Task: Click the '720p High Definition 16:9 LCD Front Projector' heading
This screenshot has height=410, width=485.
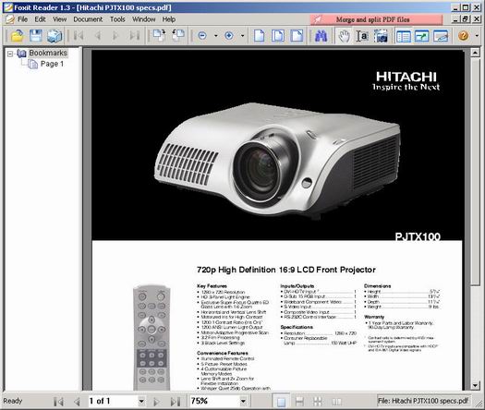Action: click(286, 270)
